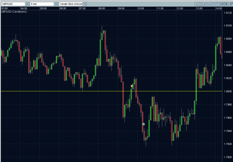This screenshot has width=233, height=162.
Task: Click the 03:00 time axis label
Action: [4, 9]
